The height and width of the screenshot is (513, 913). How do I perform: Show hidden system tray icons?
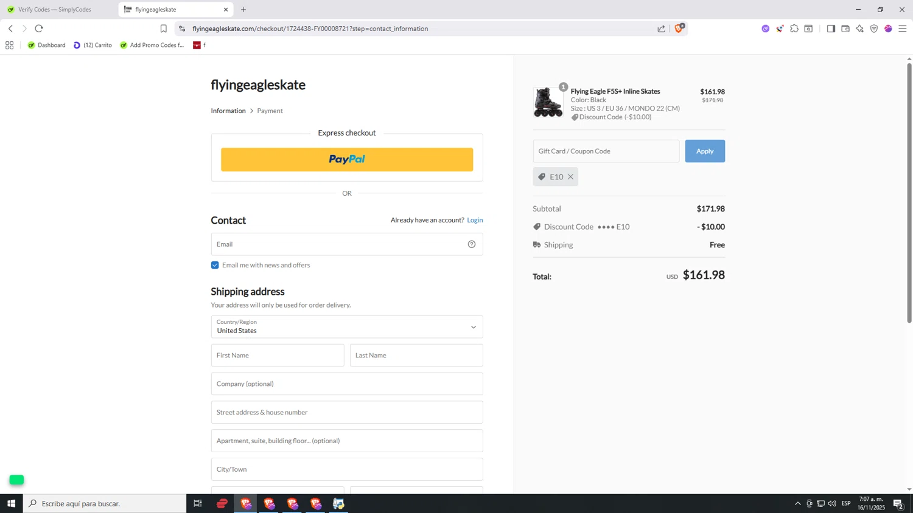(x=797, y=503)
